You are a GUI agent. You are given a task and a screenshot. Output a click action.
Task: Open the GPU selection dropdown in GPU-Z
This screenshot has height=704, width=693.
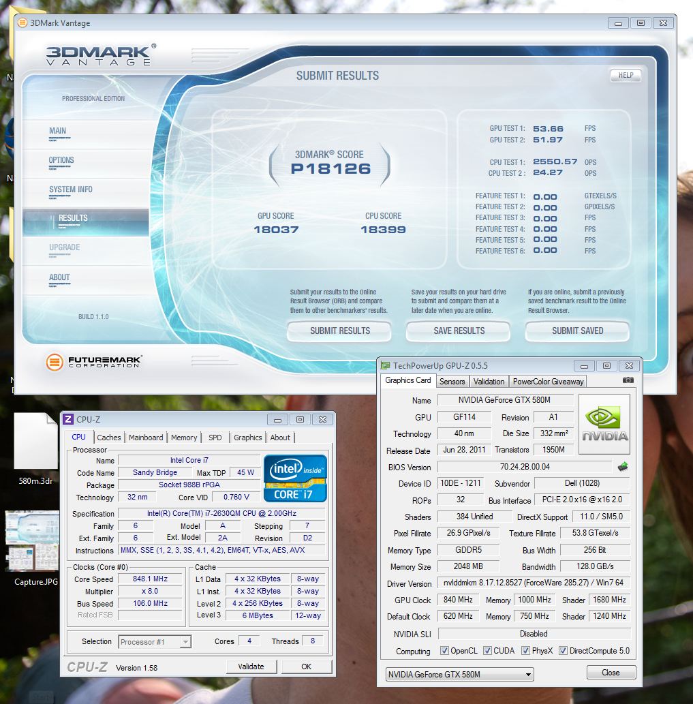click(459, 675)
